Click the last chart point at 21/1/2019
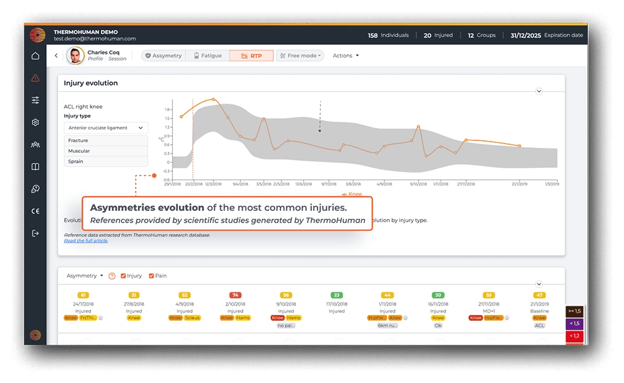The image size is (624, 383). click(519, 146)
